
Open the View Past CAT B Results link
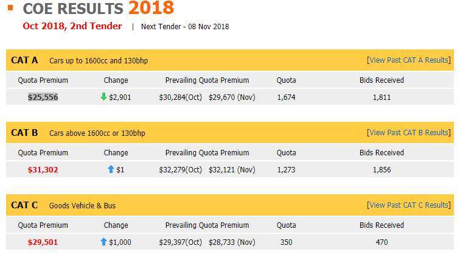pos(408,133)
